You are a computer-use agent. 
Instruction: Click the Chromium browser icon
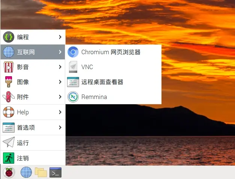point(73,52)
